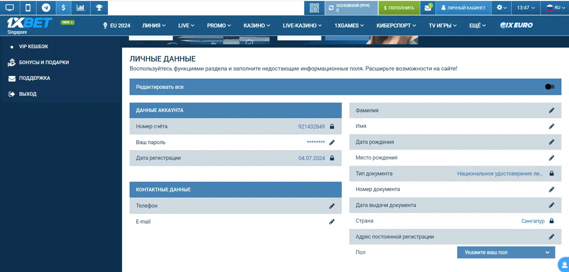Refresh the main BYN account balance
Viewport: 569px width, 272px height.
point(331,8)
